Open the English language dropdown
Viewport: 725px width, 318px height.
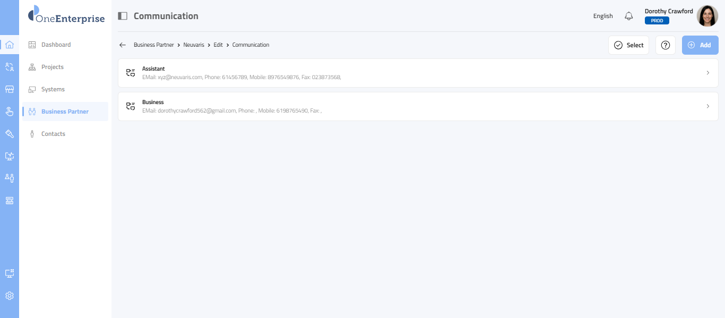tap(603, 16)
